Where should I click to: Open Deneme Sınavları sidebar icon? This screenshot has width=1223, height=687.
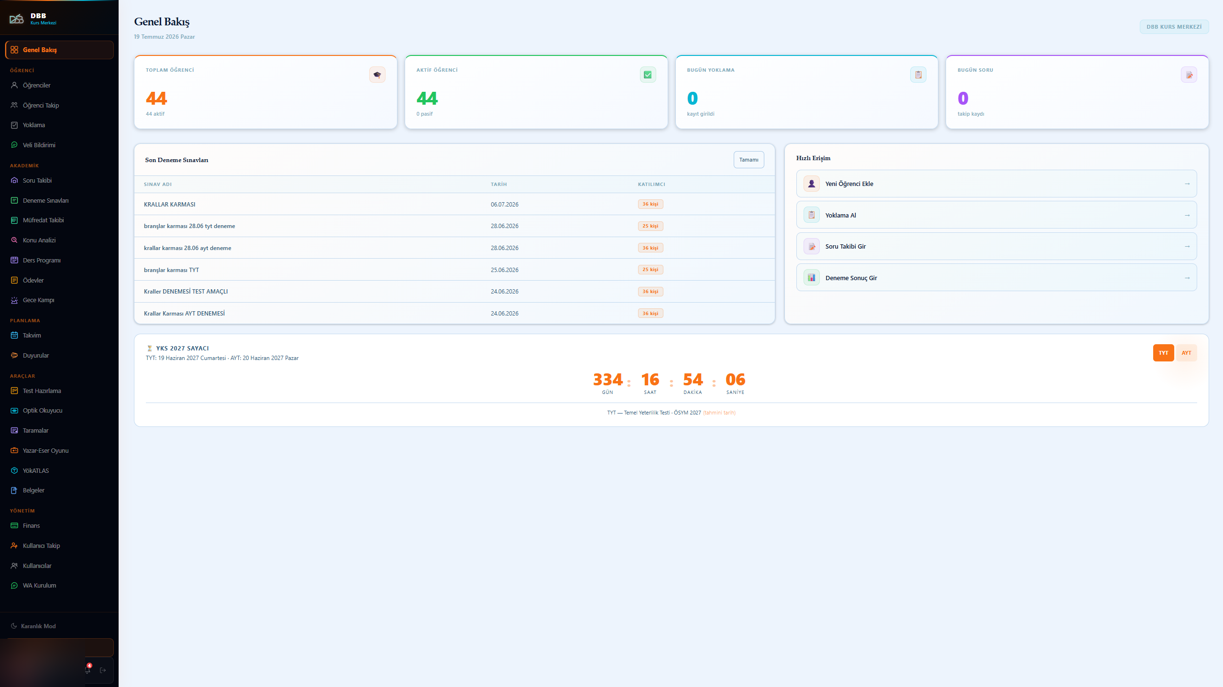click(x=14, y=200)
